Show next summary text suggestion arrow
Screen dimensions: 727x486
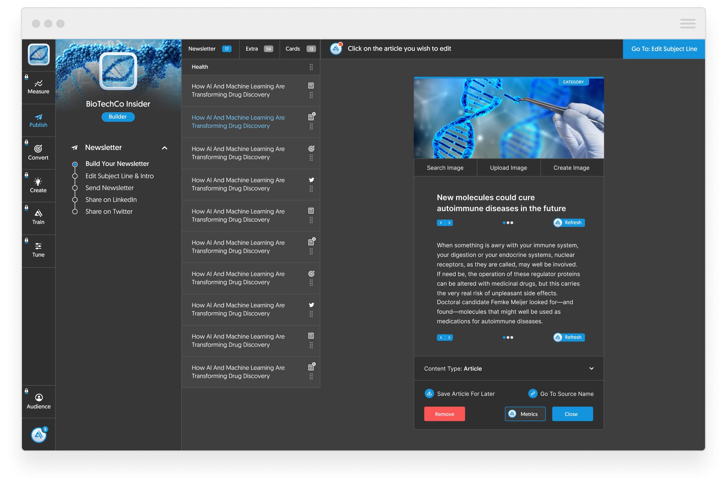click(449, 338)
